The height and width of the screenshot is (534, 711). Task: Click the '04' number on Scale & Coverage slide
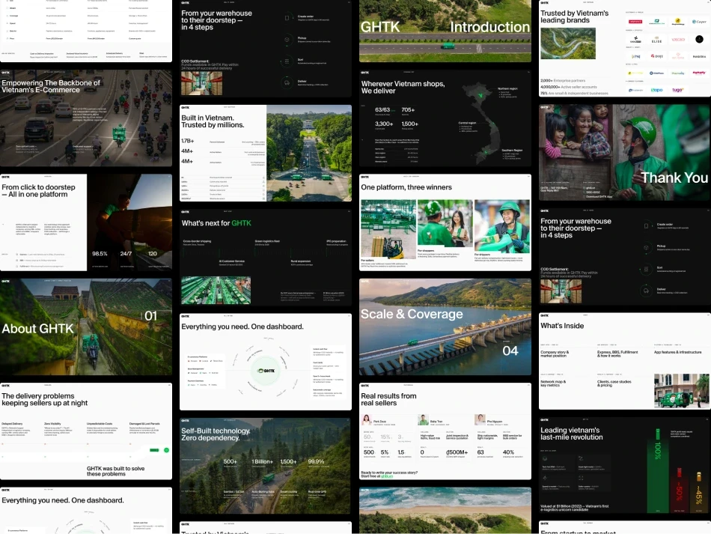510,351
